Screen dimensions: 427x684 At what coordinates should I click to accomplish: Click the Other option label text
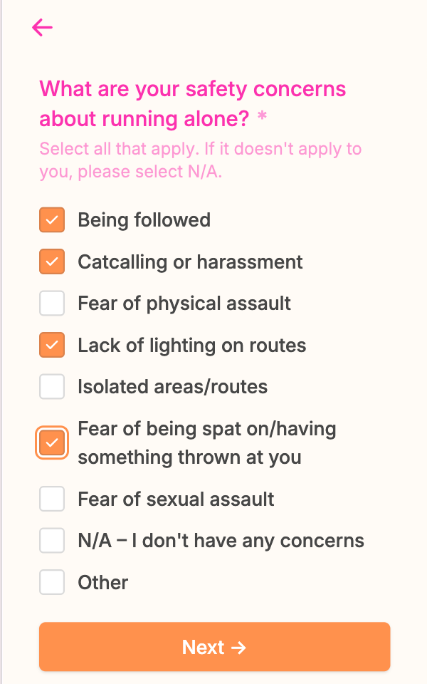click(103, 583)
